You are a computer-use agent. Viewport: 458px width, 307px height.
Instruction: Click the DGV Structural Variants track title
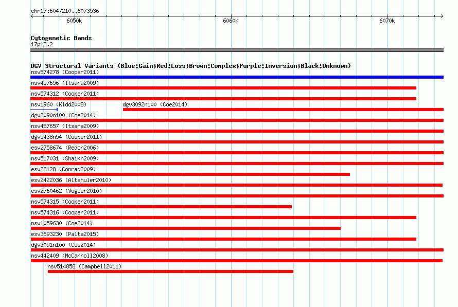click(191, 66)
